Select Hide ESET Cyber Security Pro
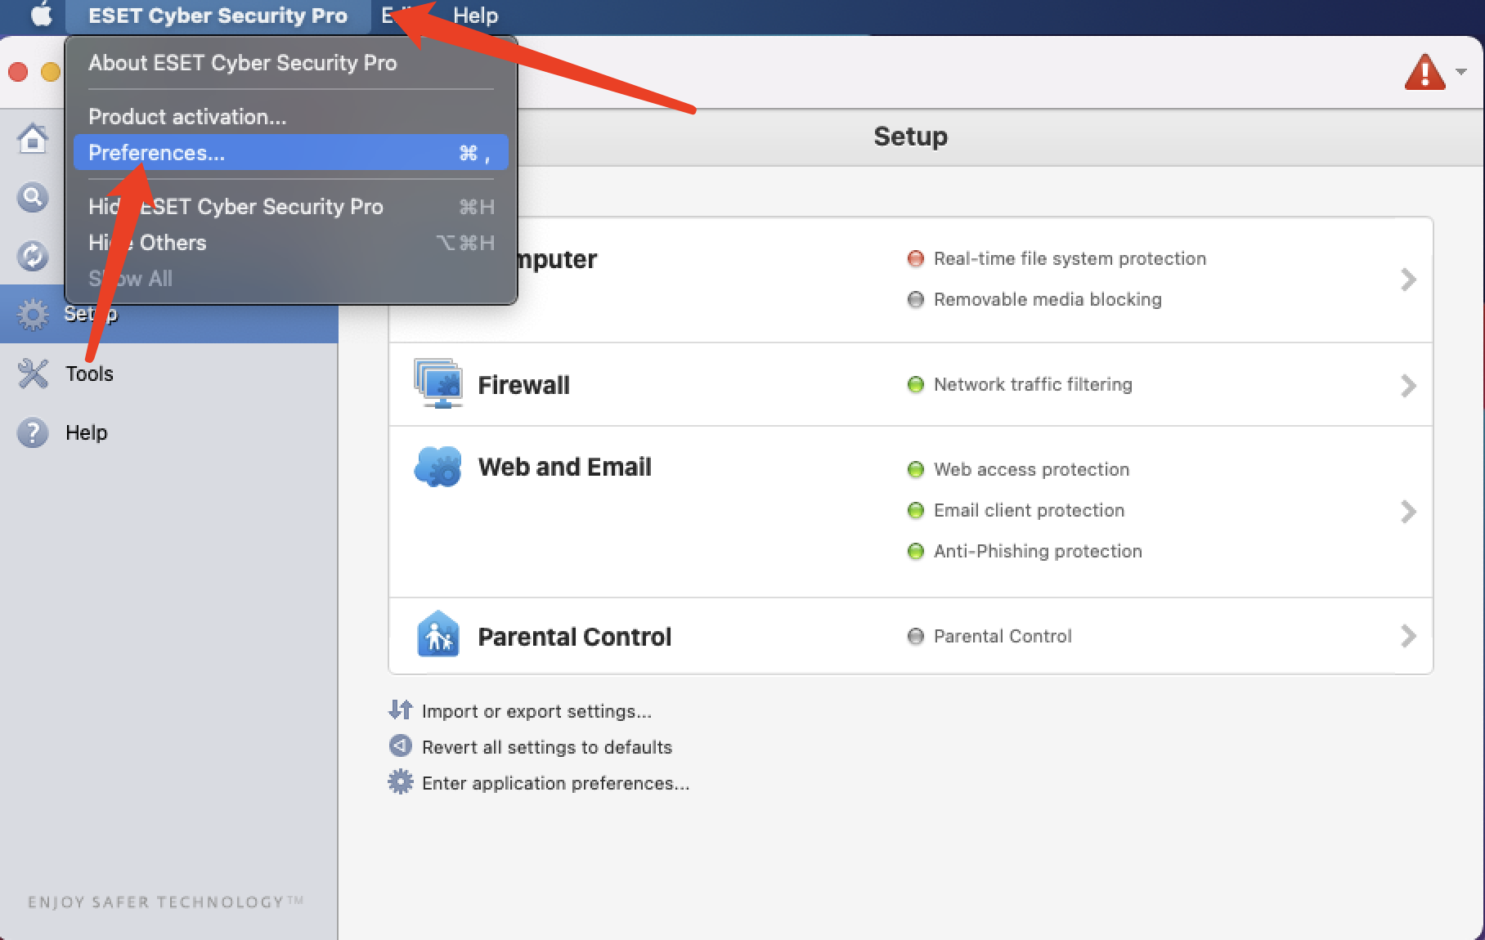This screenshot has height=940, width=1485. [290, 207]
